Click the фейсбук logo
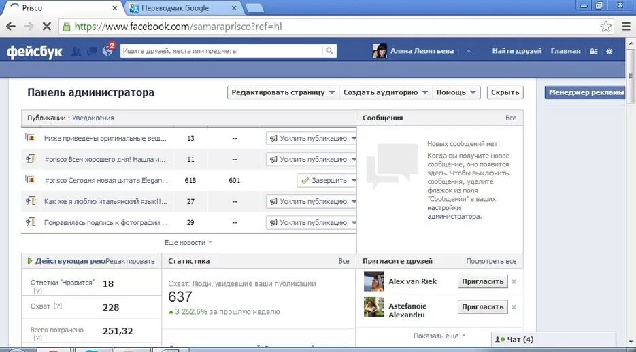636x352 pixels. point(35,51)
